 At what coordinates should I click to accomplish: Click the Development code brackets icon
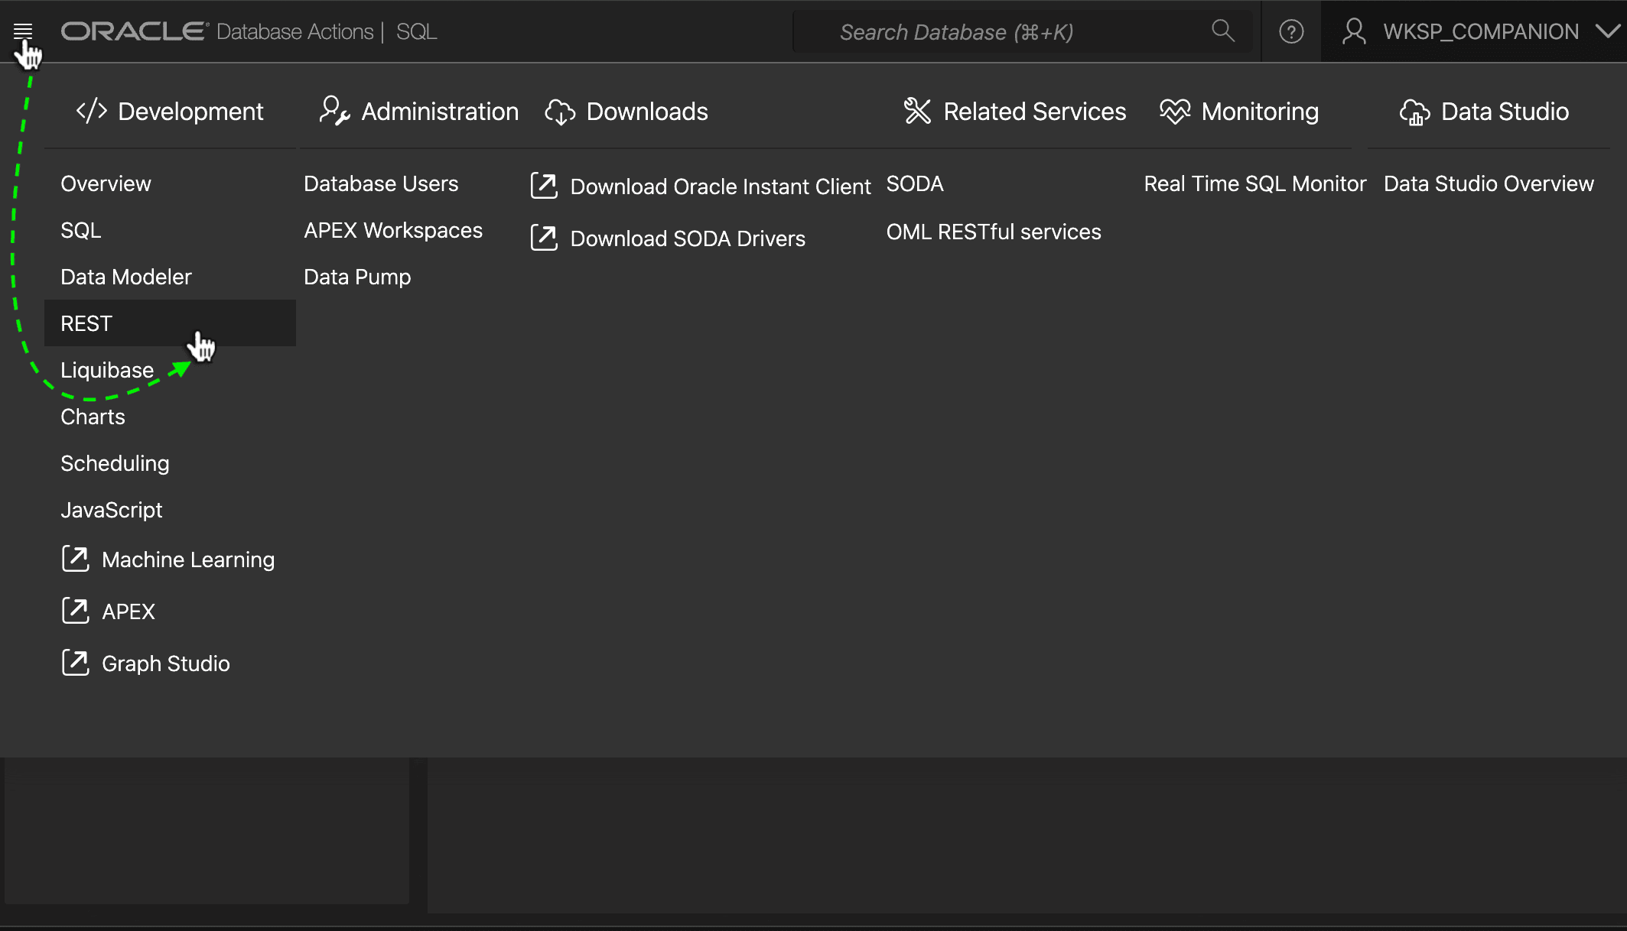(92, 111)
